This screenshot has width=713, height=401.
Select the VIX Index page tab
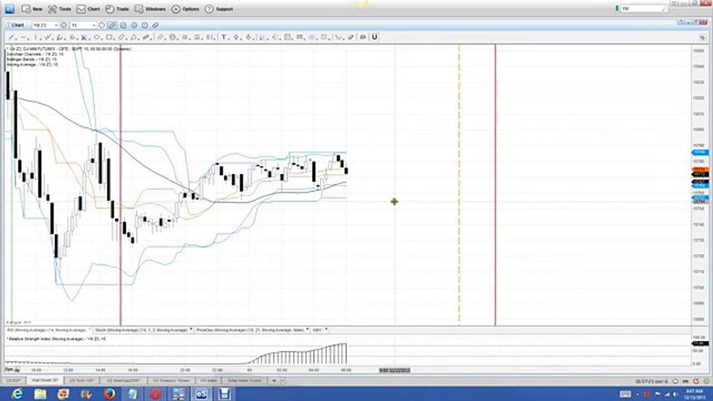coord(208,380)
